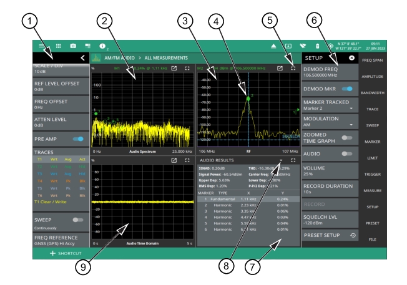
Task: Pop out the RF graph window
Action: pos(281,67)
